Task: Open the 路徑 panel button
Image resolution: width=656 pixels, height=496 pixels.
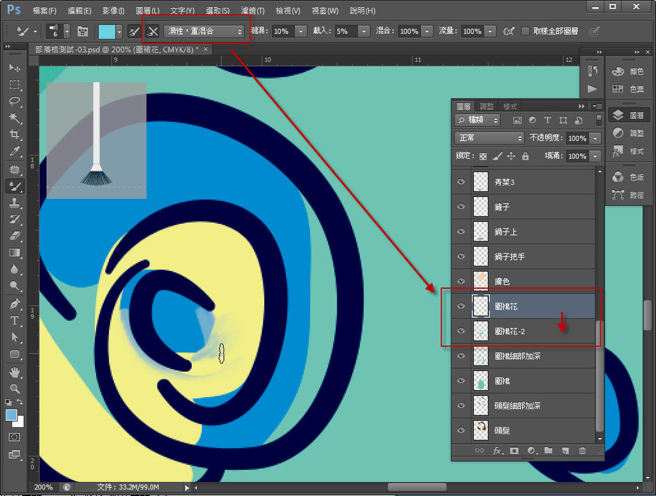Action: tap(628, 195)
